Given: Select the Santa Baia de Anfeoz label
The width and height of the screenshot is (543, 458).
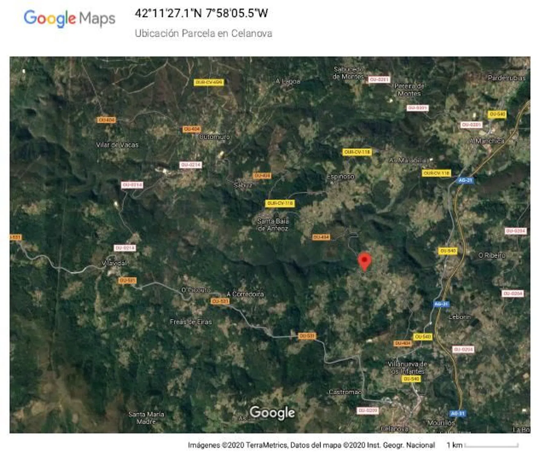Looking at the screenshot, I should pos(273,225).
